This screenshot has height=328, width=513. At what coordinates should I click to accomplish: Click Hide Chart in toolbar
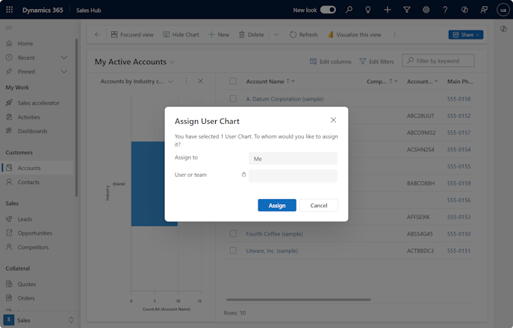click(x=181, y=34)
